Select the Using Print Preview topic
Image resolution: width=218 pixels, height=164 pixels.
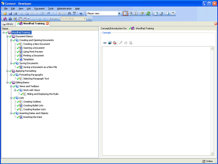coord(33,52)
